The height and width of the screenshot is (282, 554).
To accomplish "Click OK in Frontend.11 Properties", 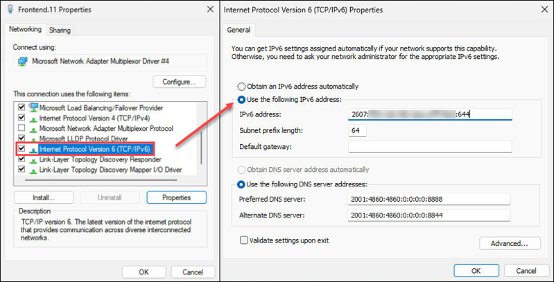I will 144,272.
